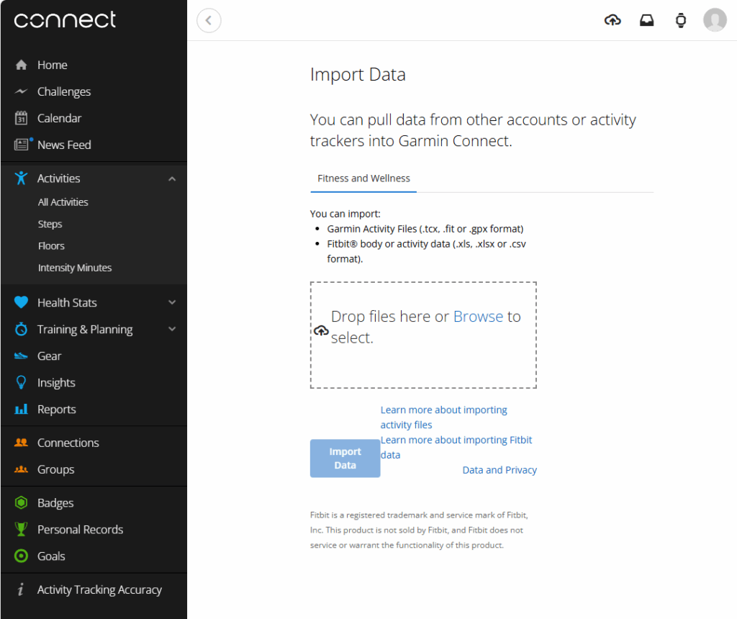This screenshot has width=737, height=619.
Task: Select the Fitness and Wellness tab
Action: 363,179
